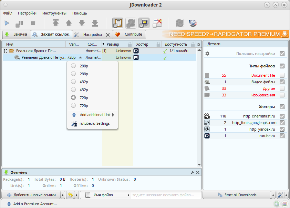Open rutube.ru Settings entry
The width and height of the screenshot is (290, 208).
pyautogui.click(x=92, y=123)
